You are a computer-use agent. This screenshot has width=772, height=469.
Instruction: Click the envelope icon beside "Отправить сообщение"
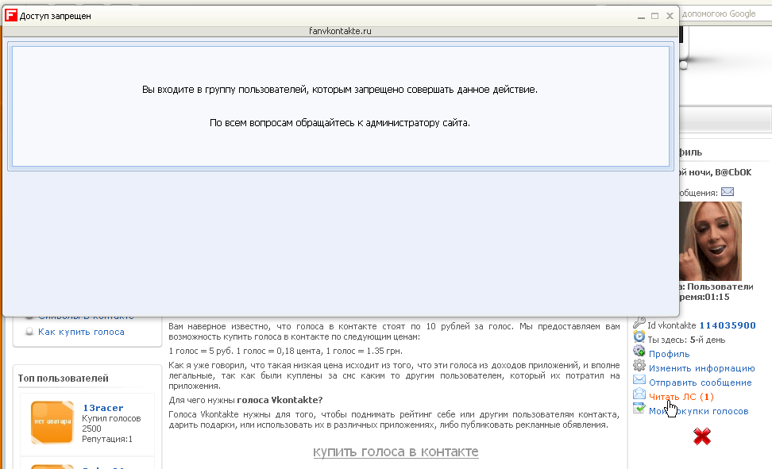[639, 379]
